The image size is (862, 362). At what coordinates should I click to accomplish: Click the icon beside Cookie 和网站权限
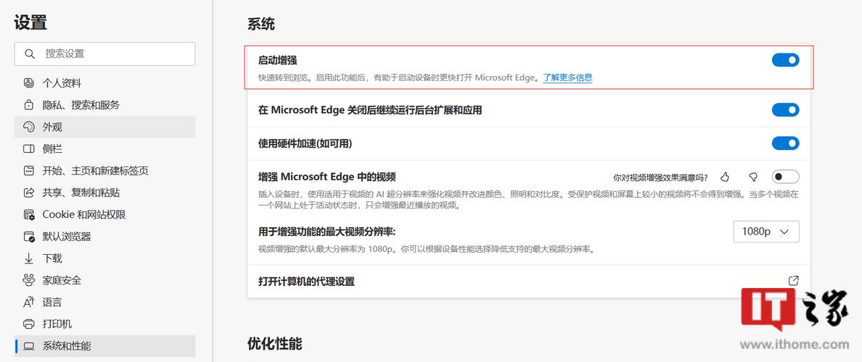point(28,215)
